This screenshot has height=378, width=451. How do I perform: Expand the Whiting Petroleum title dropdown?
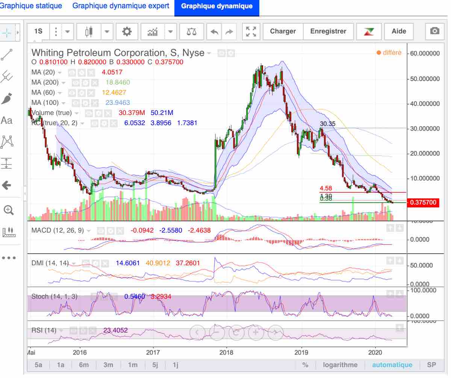209,53
